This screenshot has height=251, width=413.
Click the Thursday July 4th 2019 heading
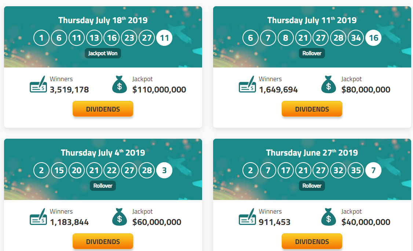pos(103,153)
